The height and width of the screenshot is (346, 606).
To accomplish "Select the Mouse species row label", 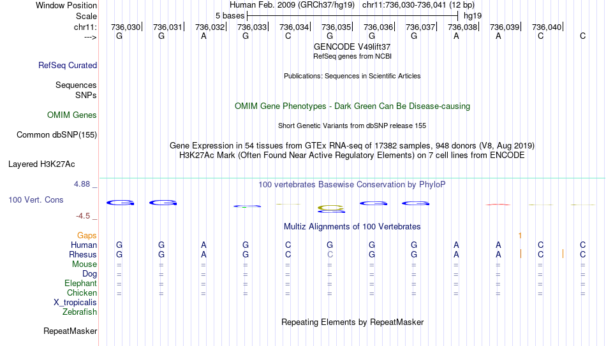I will 84,264.
